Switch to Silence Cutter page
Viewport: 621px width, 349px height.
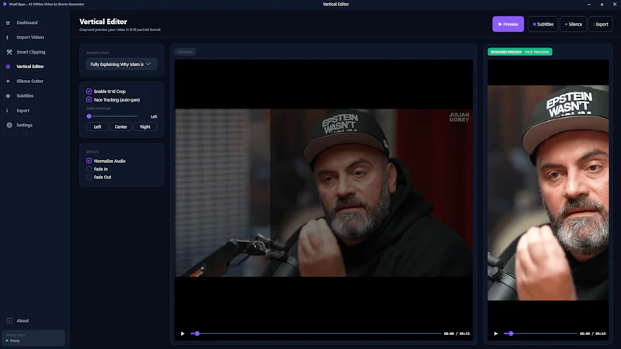tap(29, 81)
